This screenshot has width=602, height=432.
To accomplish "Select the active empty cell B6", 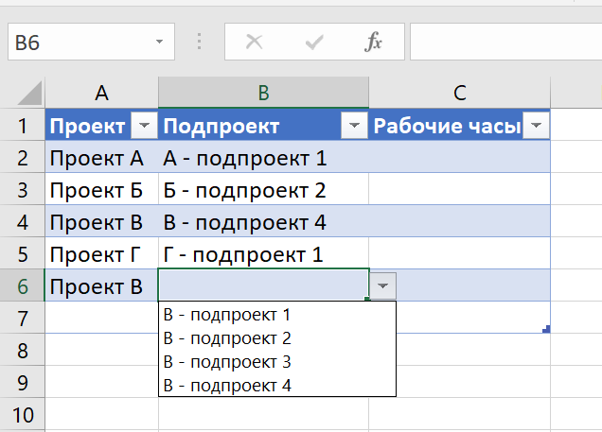I will pos(263,285).
